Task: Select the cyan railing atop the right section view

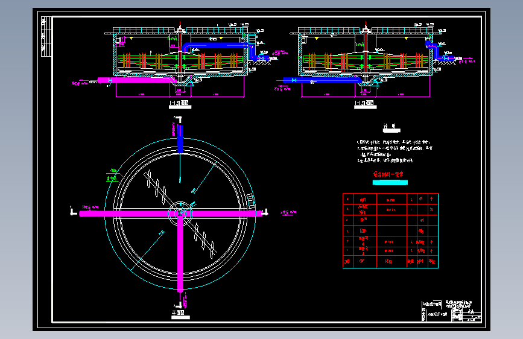Action: (x=366, y=30)
